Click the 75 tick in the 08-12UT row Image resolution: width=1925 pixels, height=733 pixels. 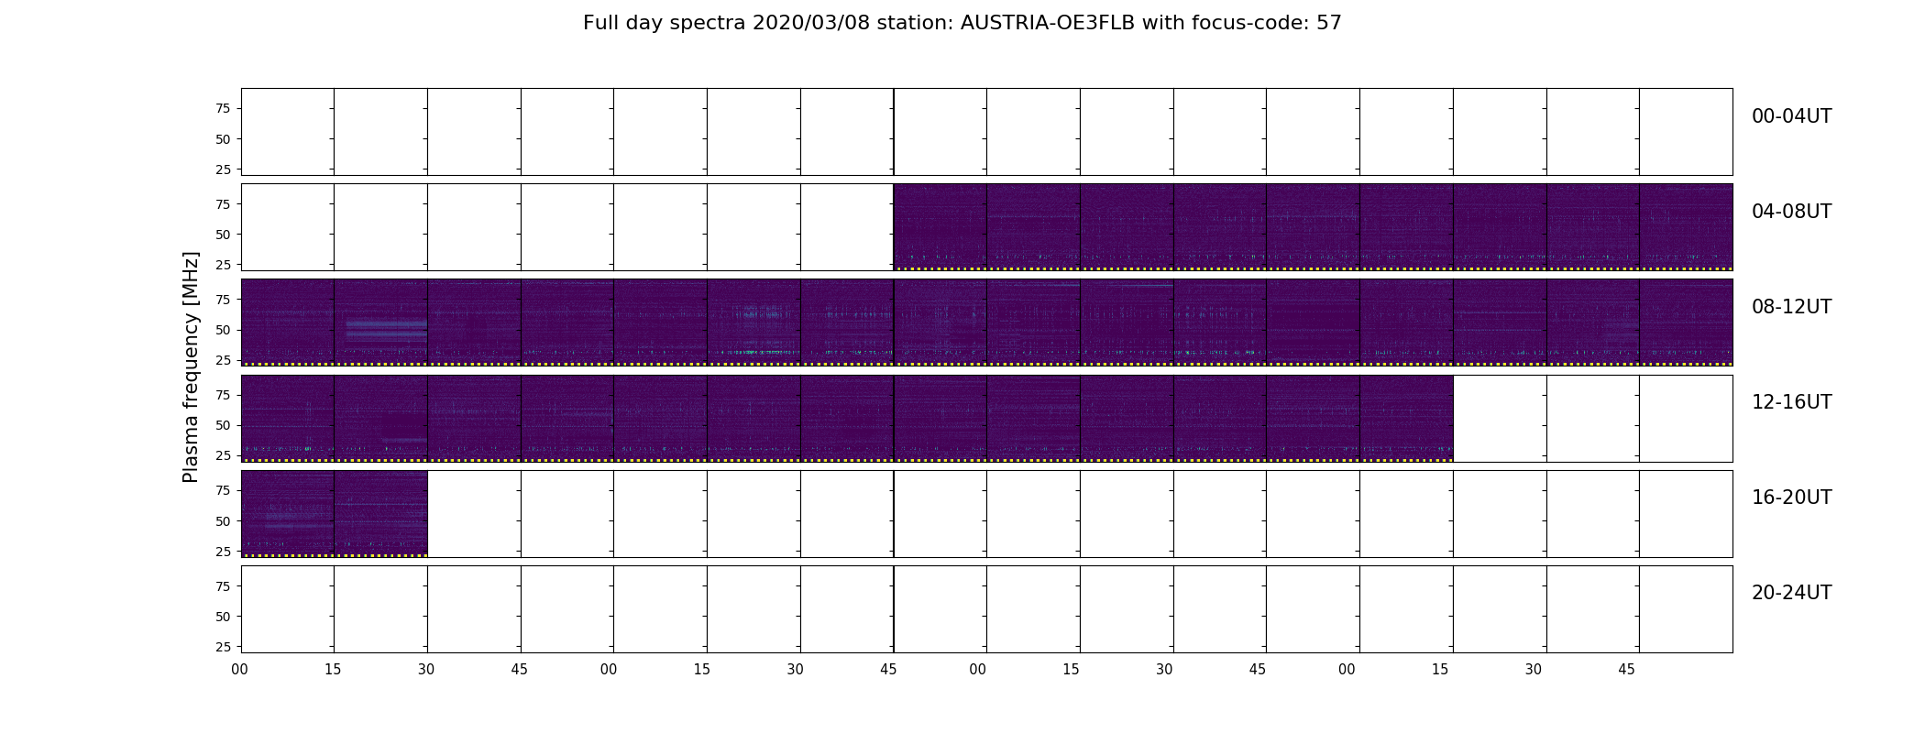pos(223,300)
